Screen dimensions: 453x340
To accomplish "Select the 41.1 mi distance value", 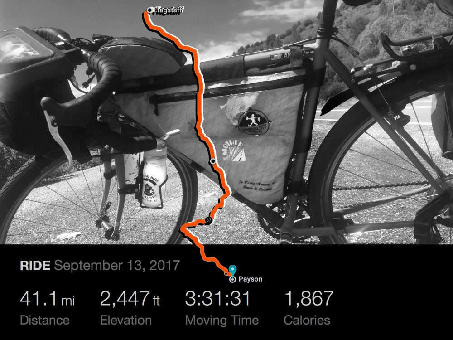I will 48,299.
